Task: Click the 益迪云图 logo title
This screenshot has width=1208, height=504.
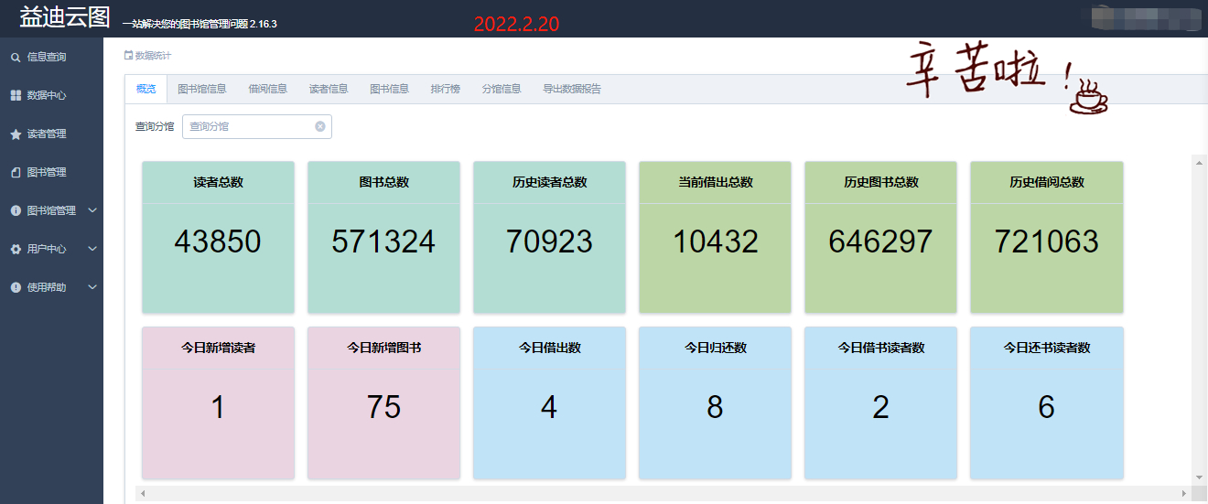Action: click(x=64, y=18)
